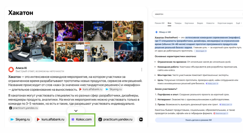Switch to the Короткие видео tab
The height and width of the screenshot is (133, 243).
(225, 23)
